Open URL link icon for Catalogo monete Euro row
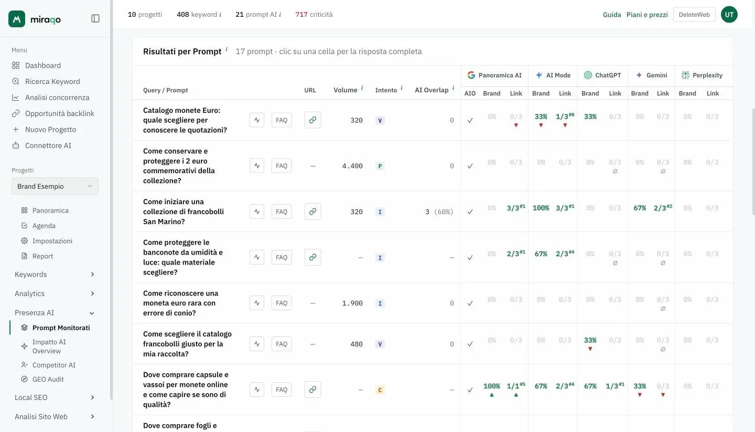The width and height of the screenshot is (755, 432). (312, 120)
